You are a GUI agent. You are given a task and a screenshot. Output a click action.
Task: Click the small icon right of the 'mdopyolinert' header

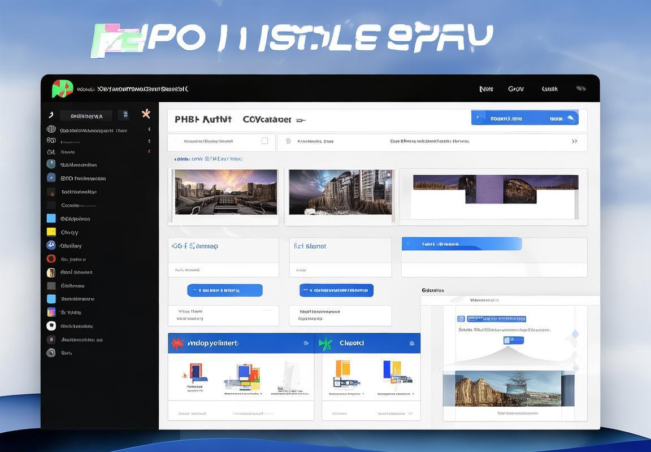point(306,344)
